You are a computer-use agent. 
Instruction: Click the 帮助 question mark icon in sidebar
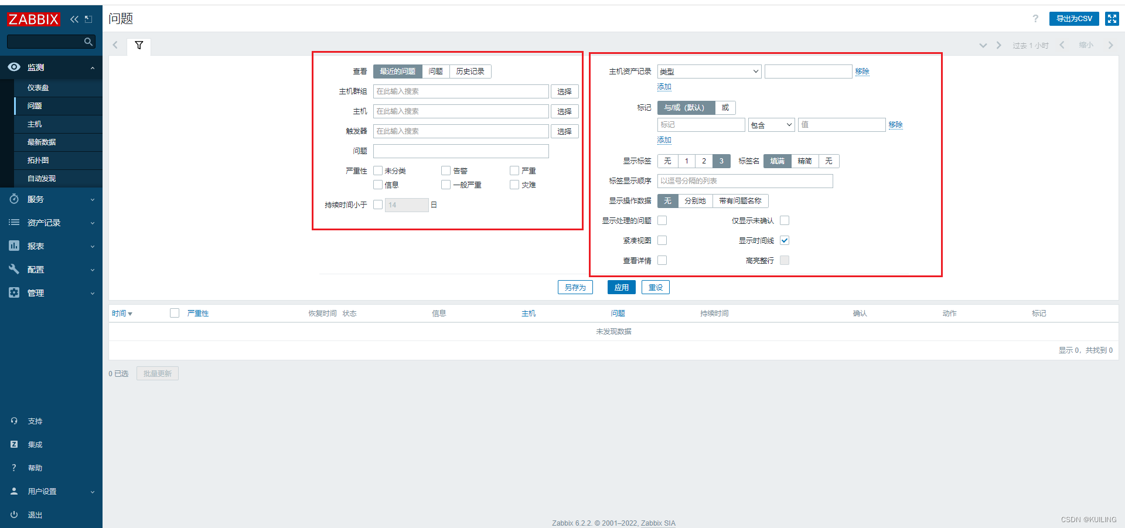(14, 468)
